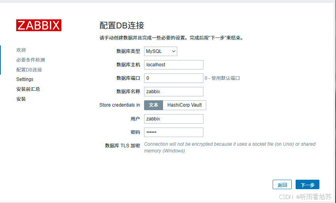Select the 必要条件检测 step in sidebar

[30, 60]
